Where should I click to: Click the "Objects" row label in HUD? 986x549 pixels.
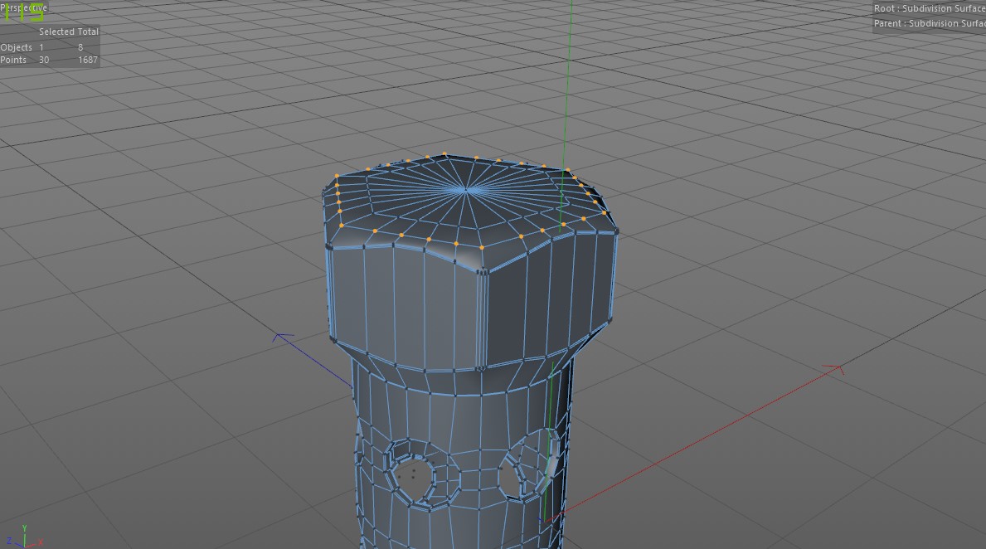[17, 47]
